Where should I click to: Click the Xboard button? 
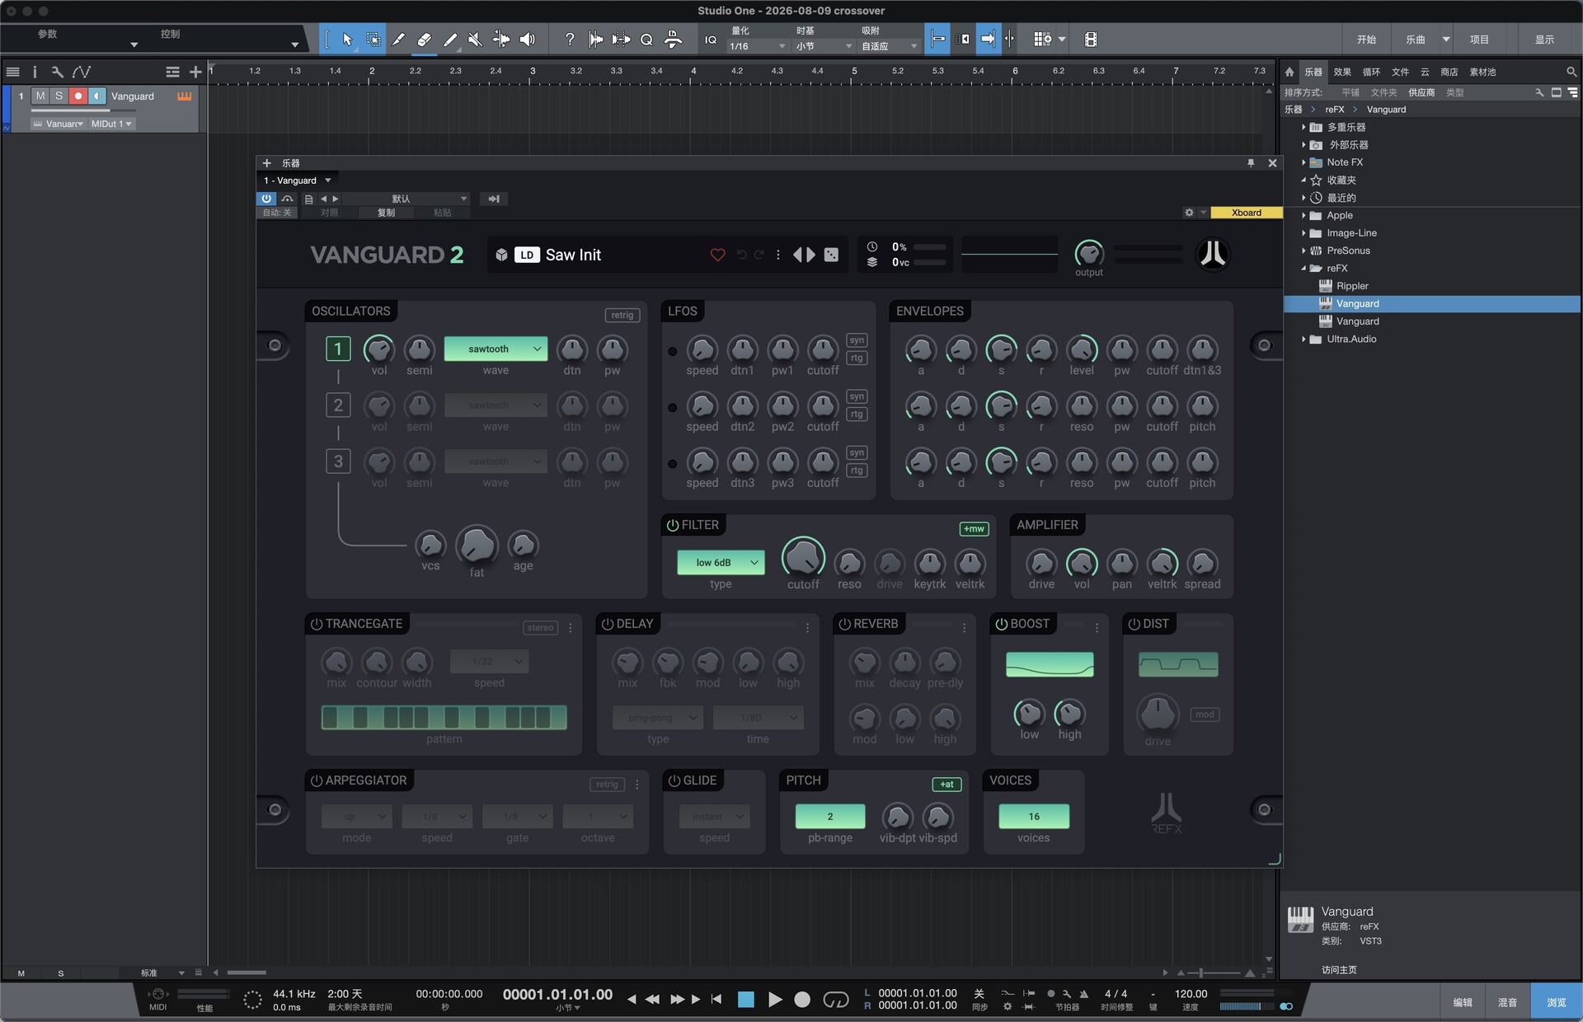point(1246,213)
